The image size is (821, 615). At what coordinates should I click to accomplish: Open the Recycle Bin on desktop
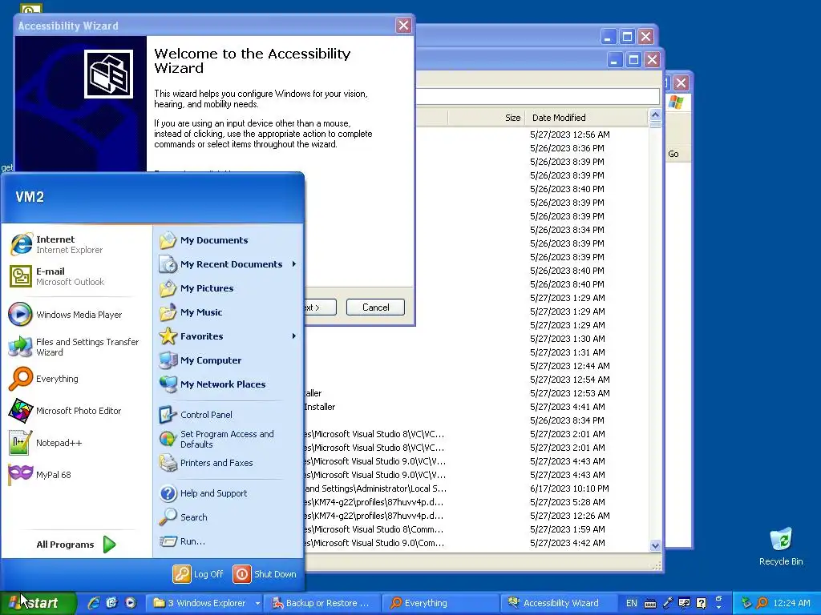pos(781,546)
